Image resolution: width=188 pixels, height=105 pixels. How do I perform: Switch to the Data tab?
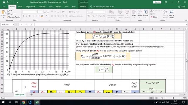click(51, 7)
